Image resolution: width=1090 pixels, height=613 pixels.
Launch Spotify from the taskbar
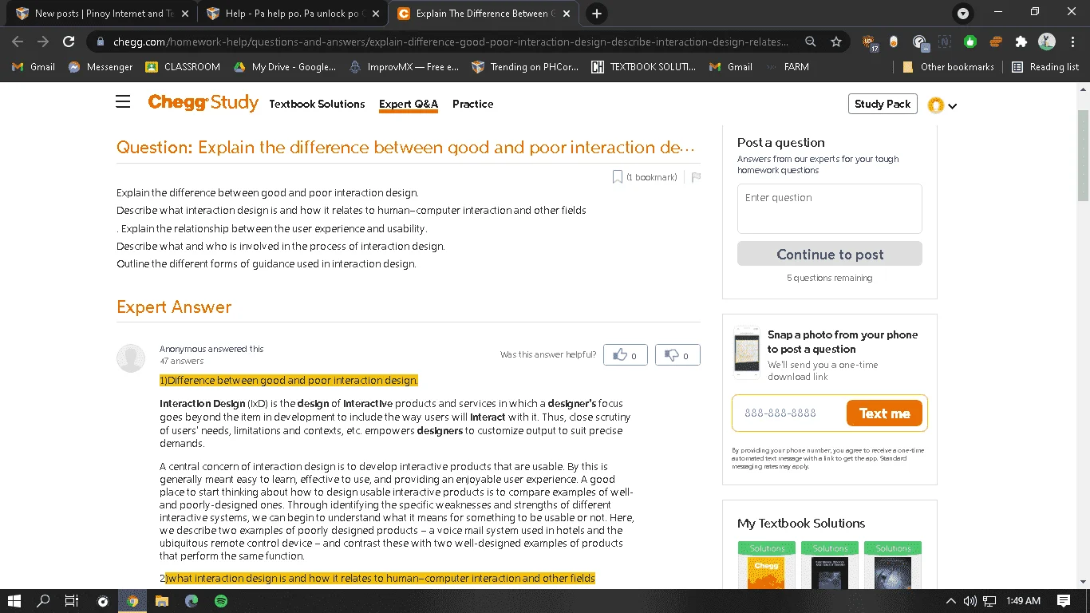[221, 601]
